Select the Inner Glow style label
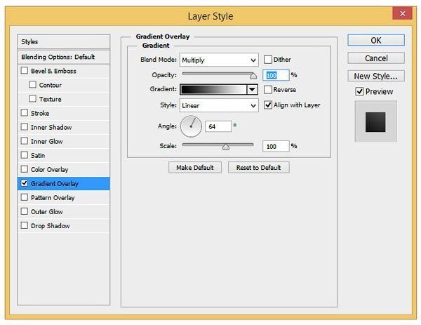 click(x=47, y=141)
